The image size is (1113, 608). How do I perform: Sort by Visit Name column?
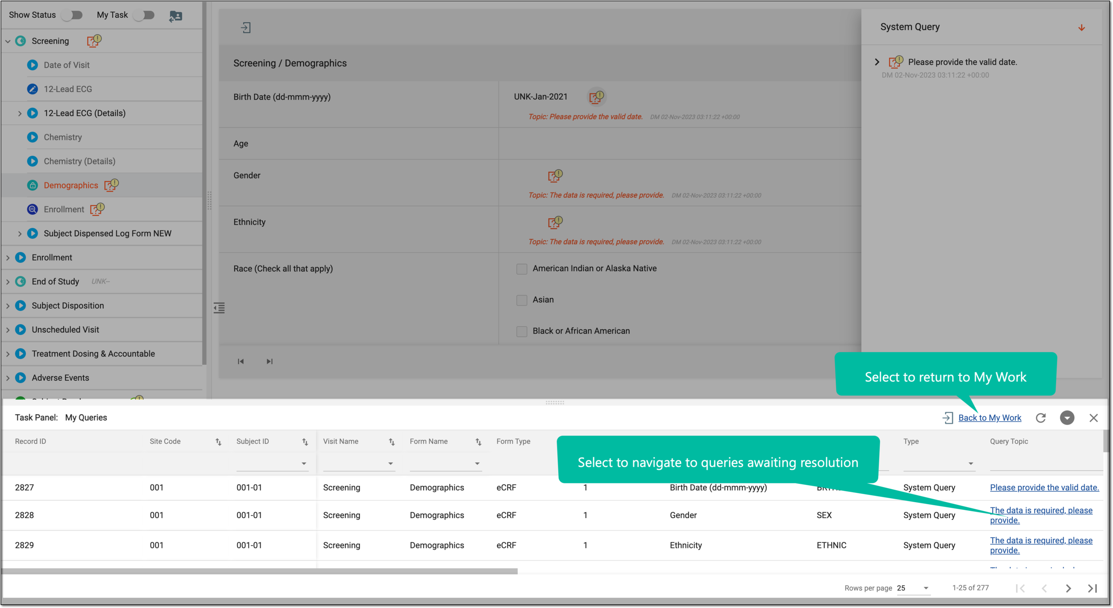[392, 442]
